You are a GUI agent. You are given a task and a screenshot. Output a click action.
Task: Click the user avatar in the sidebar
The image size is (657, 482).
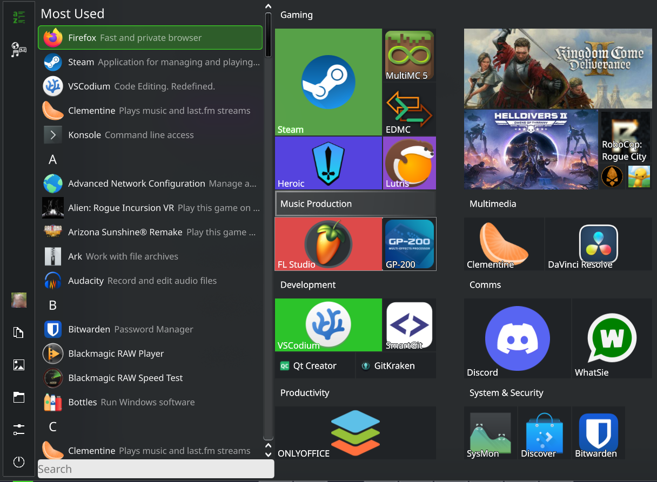click(19, 300)
